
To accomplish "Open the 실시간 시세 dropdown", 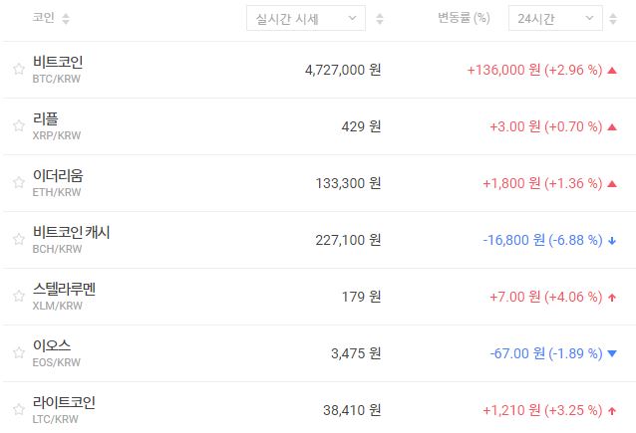I will tap(305, 19).
